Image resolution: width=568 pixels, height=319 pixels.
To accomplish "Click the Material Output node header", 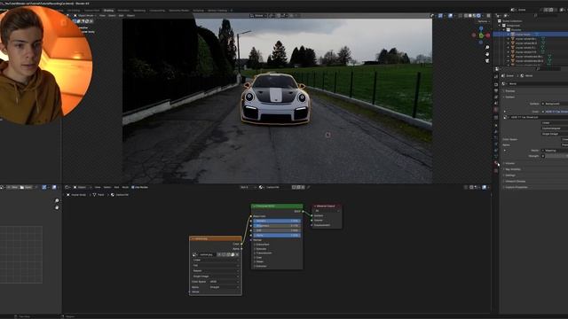I will [x=327, y=206].
